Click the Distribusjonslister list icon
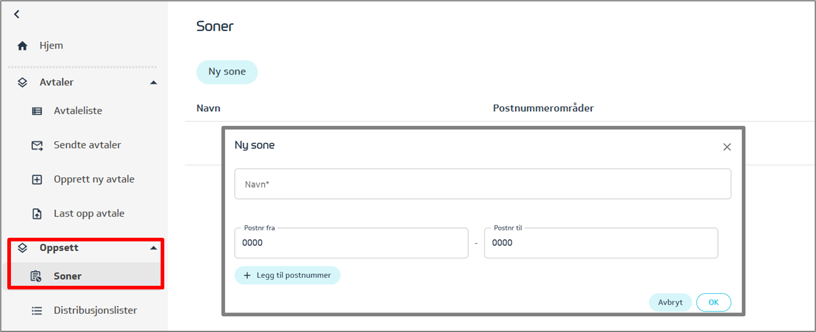816x332 pixels. click(x=37, y=311)
